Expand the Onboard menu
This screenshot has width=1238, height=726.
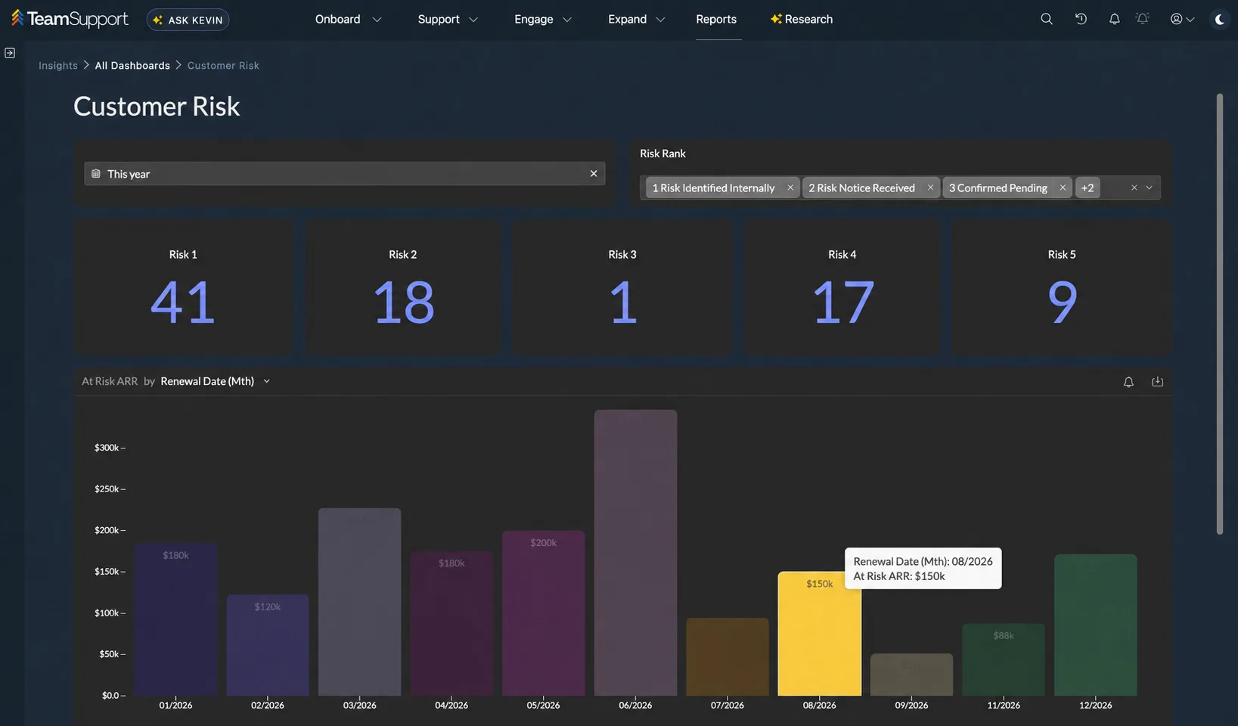348,19
